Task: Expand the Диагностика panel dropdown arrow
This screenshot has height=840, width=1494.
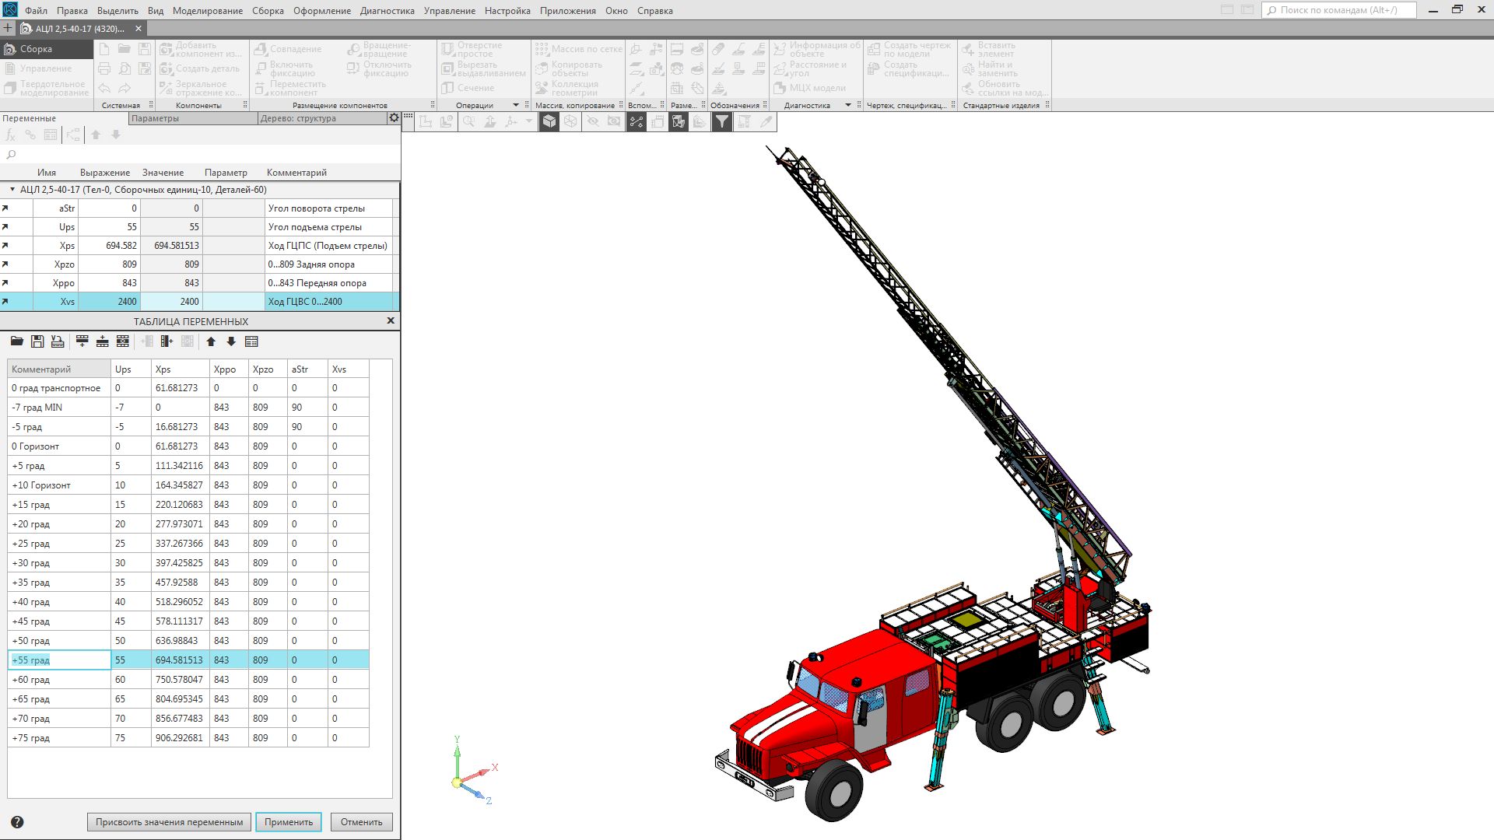Action: click(x=848, y=105)
